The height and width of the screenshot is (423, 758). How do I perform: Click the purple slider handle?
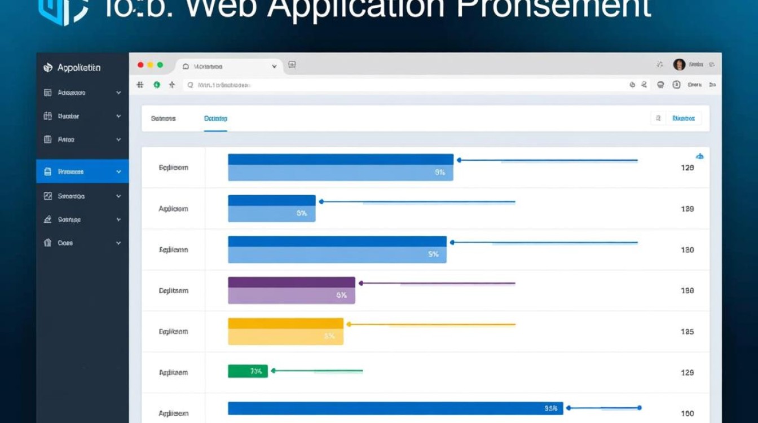(x=361, y=283)
